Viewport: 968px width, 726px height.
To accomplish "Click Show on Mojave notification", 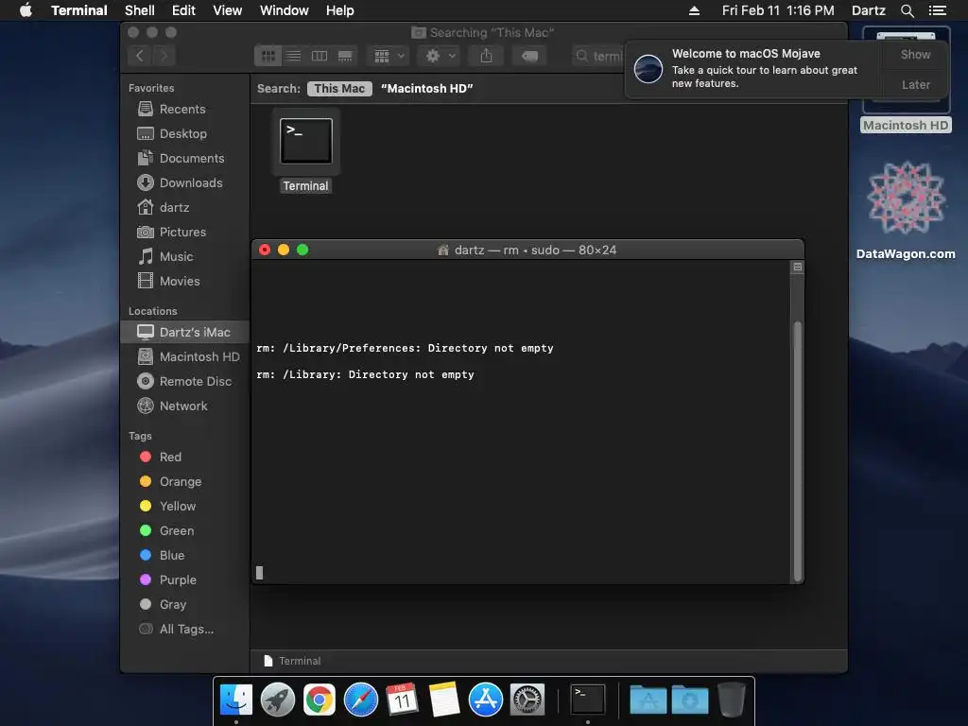I will 915,54.
